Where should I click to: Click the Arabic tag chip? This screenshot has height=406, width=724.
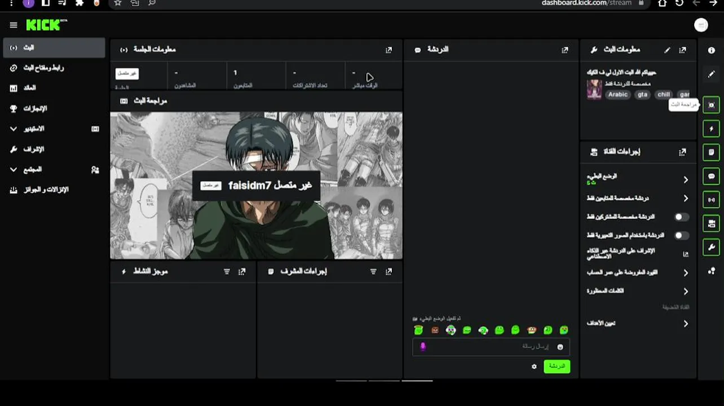617,95
